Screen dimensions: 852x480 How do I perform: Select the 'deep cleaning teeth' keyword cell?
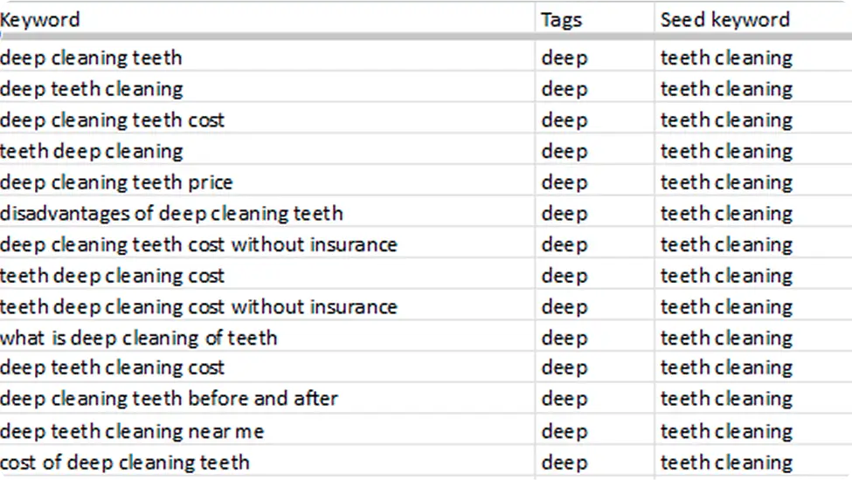(267, 56)
